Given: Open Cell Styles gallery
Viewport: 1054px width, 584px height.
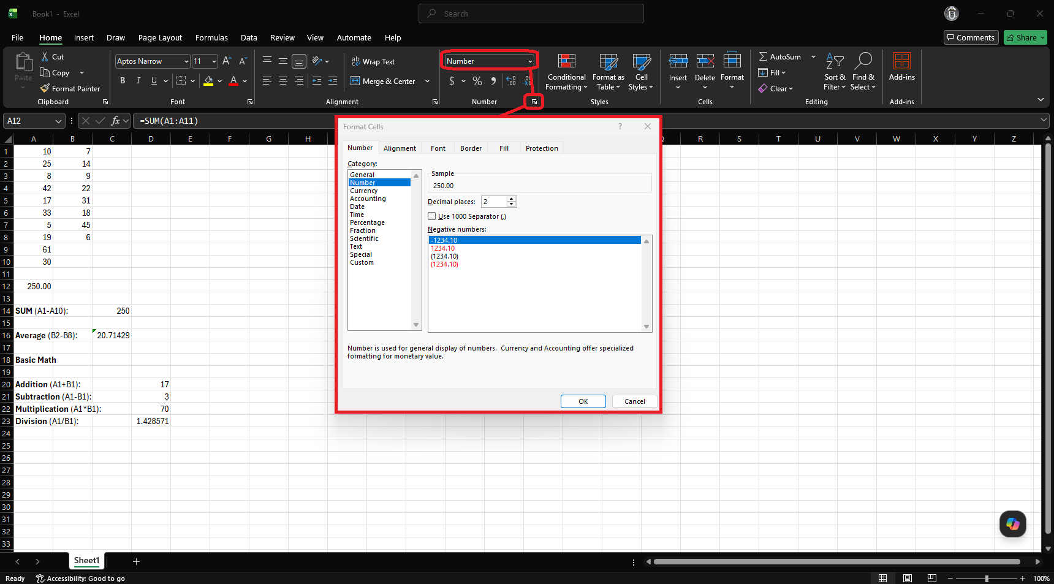Looking at the screenshot, I should 641,72.
